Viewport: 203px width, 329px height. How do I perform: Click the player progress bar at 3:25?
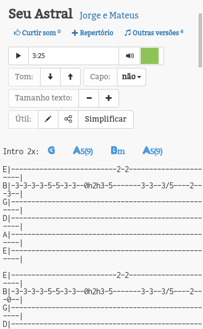74,56
